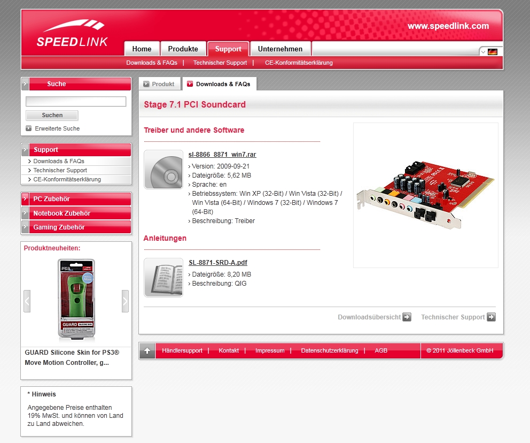Image resolution: width=530 pixels, height=443 pixels.
Task: Download sl-8866_8871_win7.rar driver file
Action: [x=222, y=155]
